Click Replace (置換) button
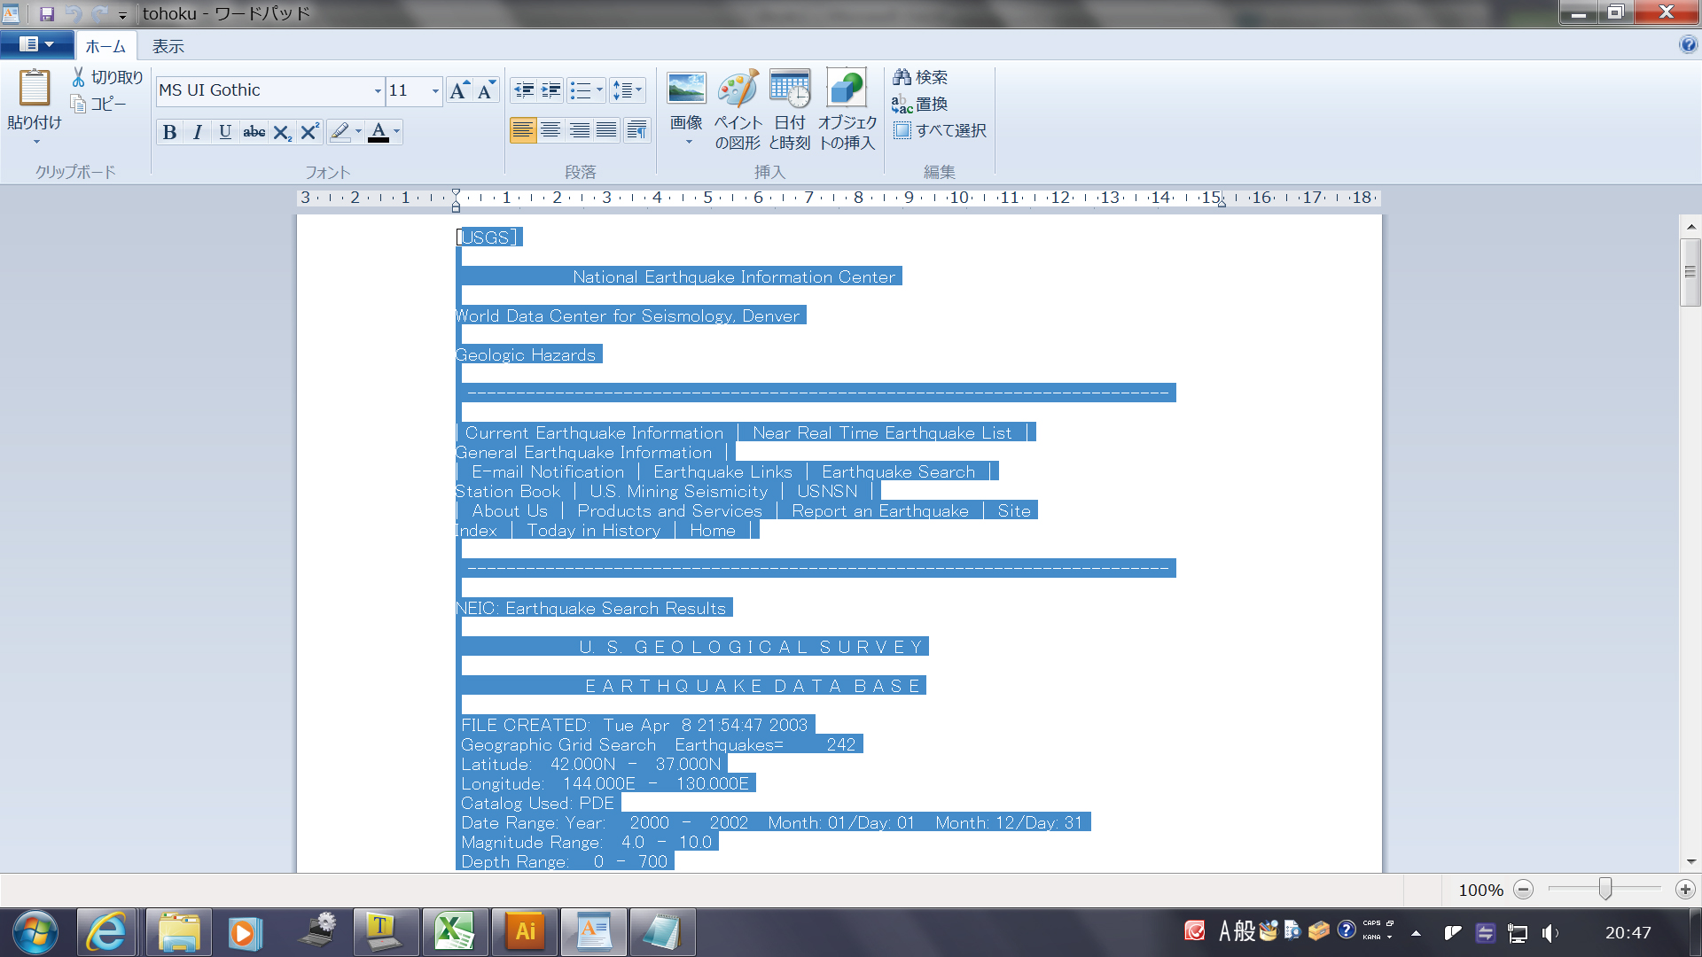1702x957 pixels. click(x=921, y=104)
